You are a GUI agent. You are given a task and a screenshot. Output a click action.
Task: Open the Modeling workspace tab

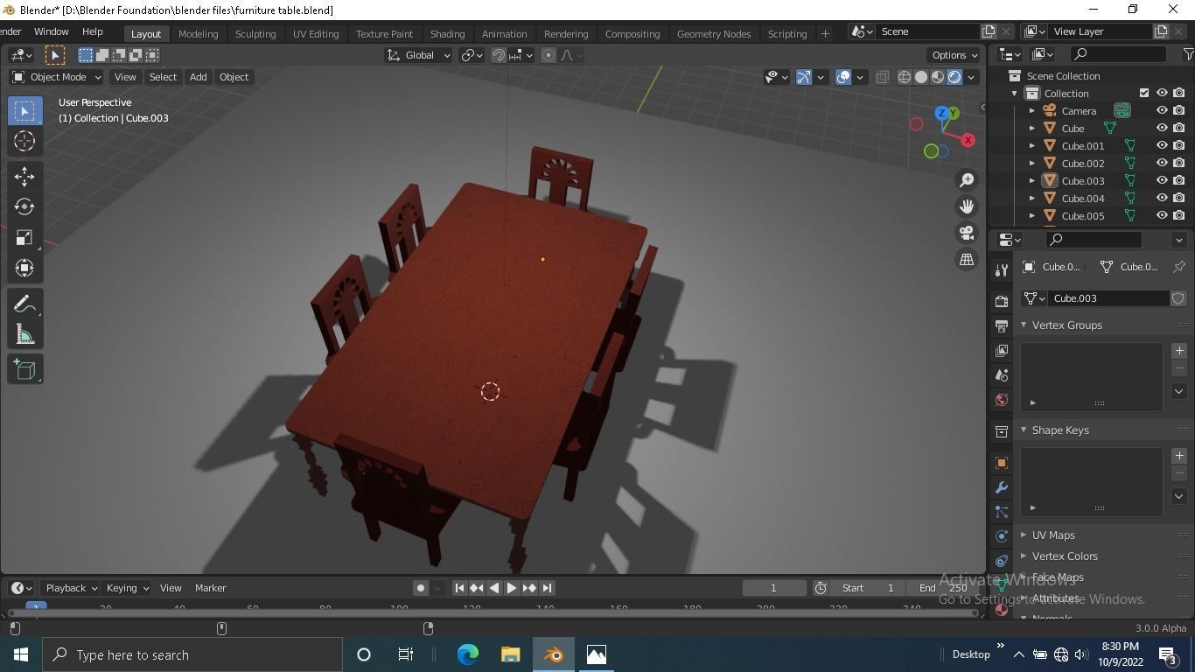click(198, 34)
